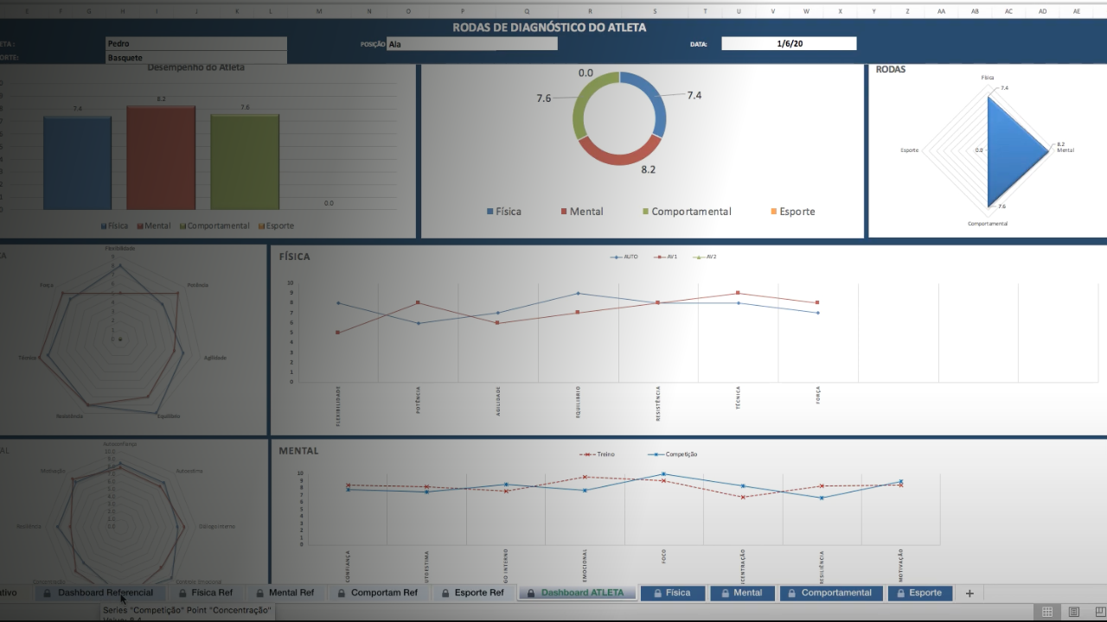Viewport: 1107px width, 622px height.
Task: Click the date cell showing 1/6/20
Action: (789, 43)
